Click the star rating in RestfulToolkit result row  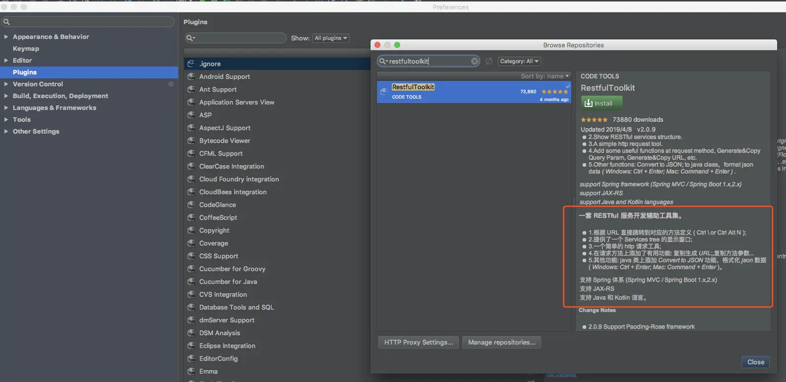click(x=555, y=92)
